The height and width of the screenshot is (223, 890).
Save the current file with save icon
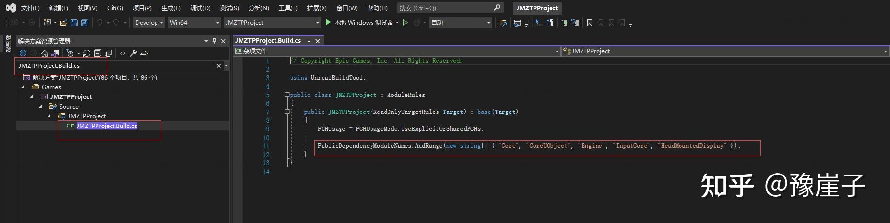coord(74,22)
